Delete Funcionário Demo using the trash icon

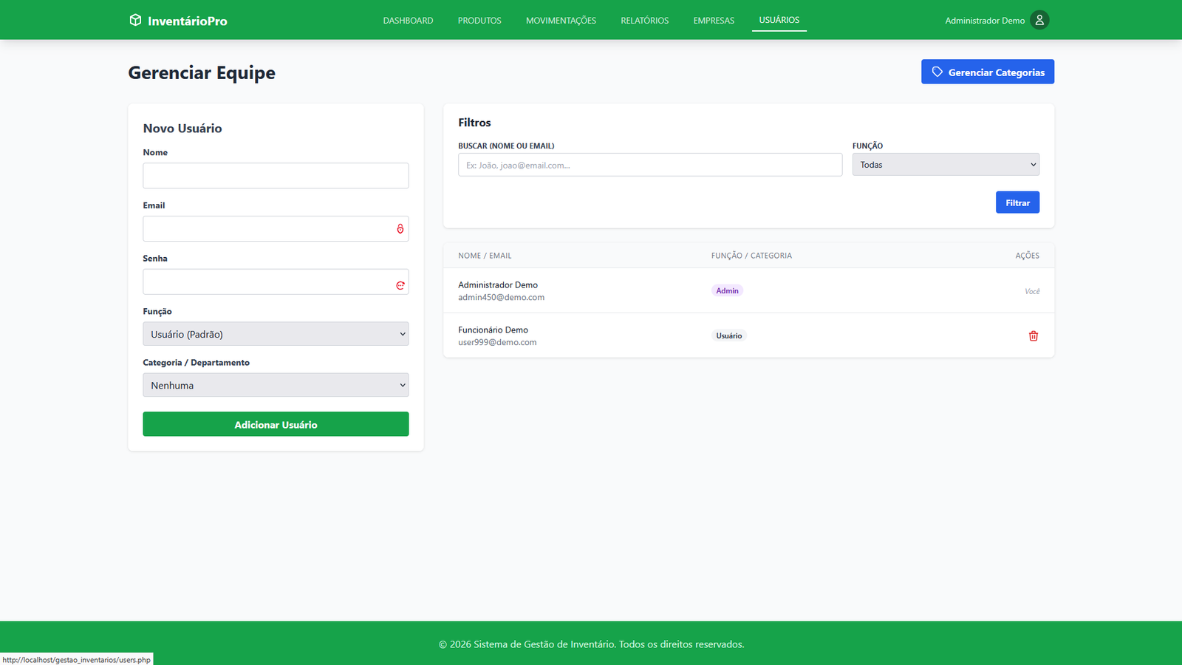click(1033, 336)
